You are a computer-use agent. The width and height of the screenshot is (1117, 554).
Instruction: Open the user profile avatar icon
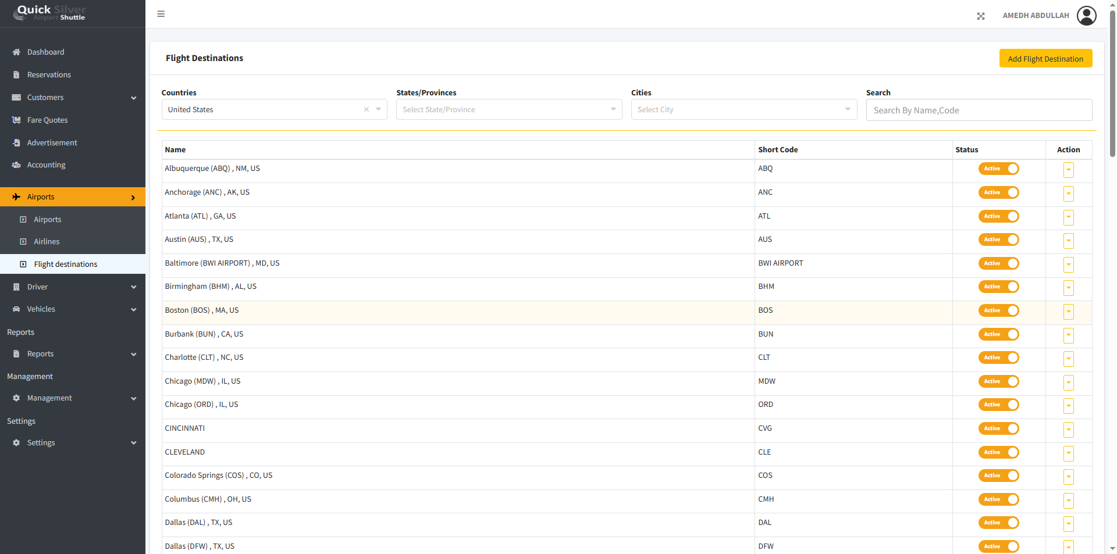[1086, 16]
